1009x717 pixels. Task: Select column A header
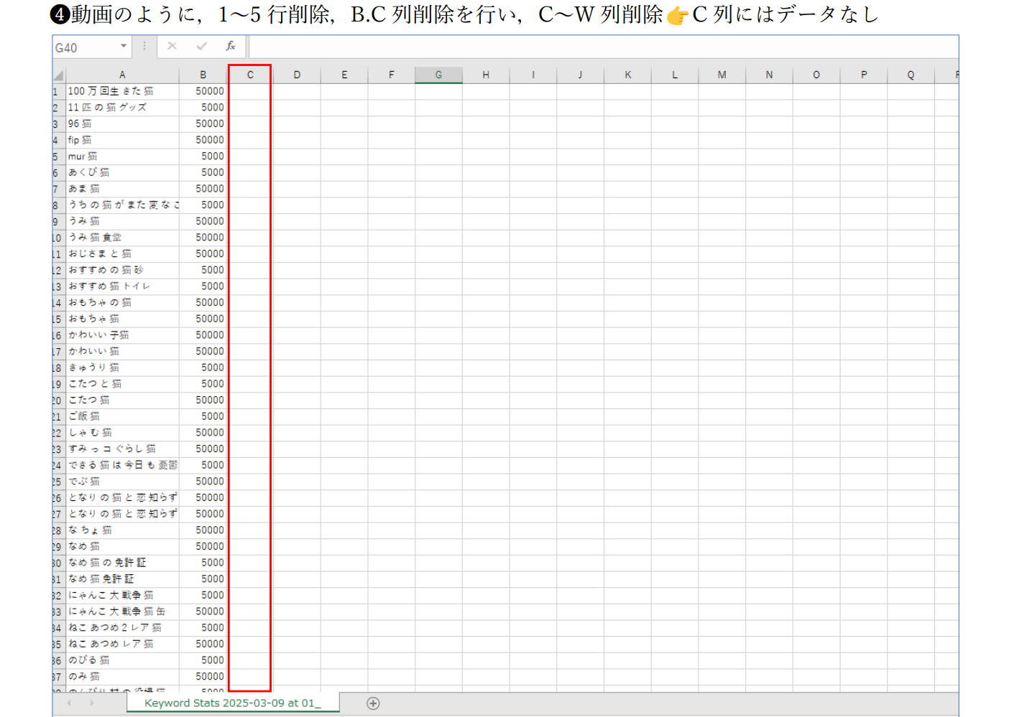click(x=122, y=75)
